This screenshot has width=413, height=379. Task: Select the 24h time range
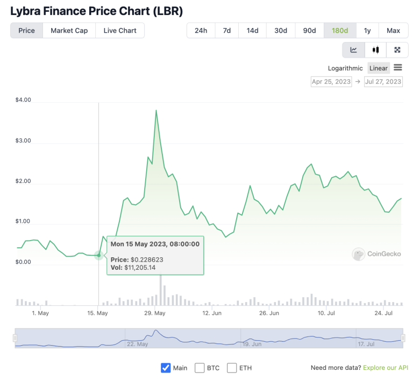click(201, 31)
